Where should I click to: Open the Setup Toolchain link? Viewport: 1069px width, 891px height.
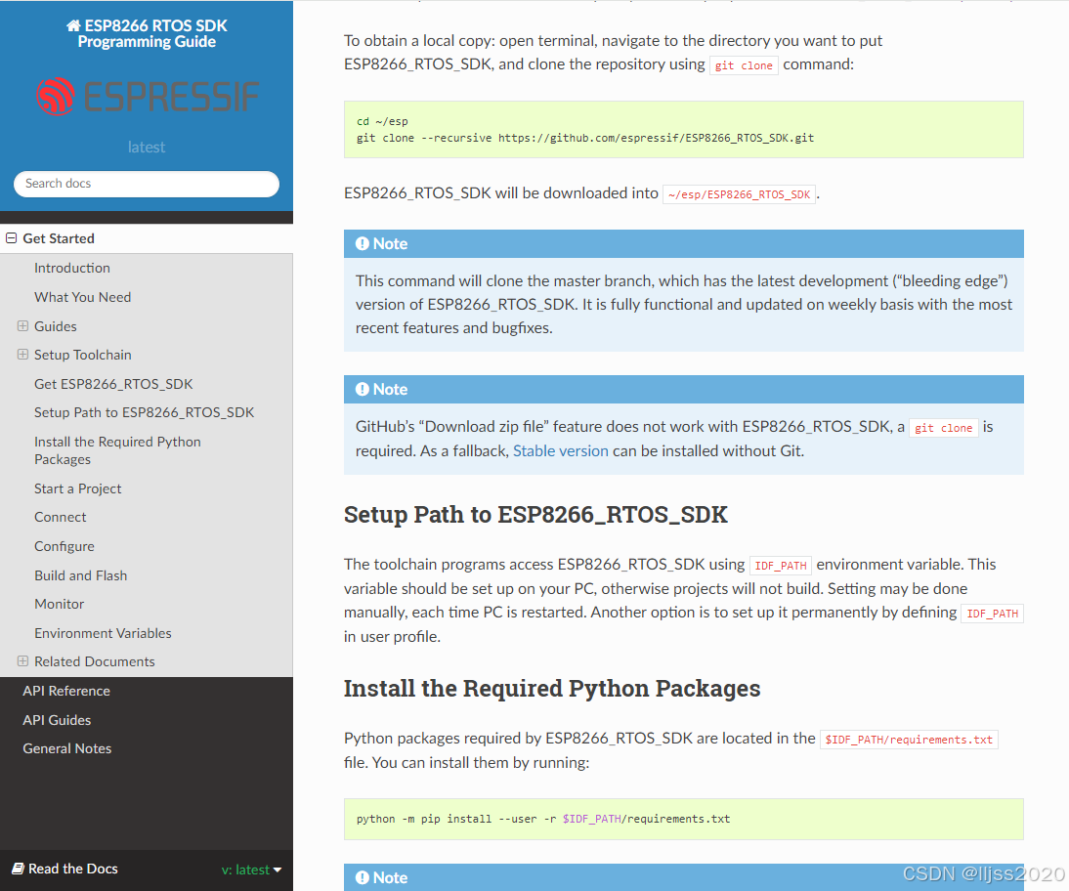coord(82,356)
